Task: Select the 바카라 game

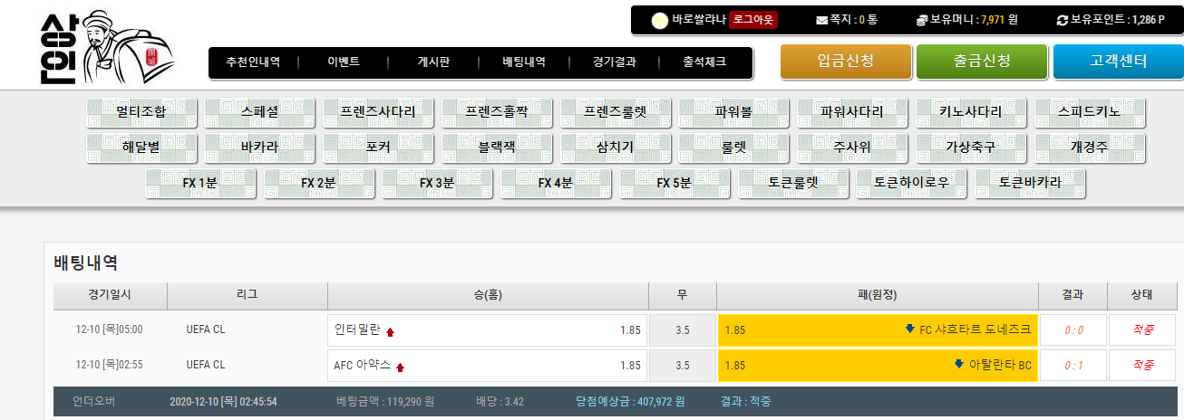Action: coord(260,148)
